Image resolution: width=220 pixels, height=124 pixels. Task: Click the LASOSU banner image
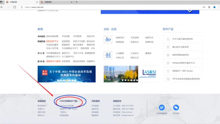tap(147, 74)
